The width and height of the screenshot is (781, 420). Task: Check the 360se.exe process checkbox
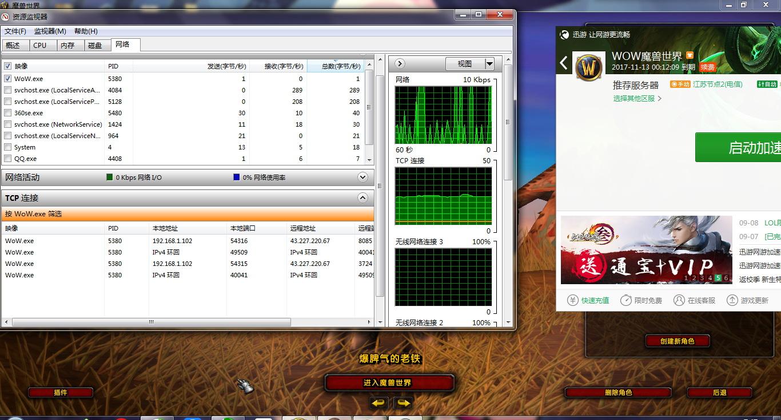tap(8, 113)
